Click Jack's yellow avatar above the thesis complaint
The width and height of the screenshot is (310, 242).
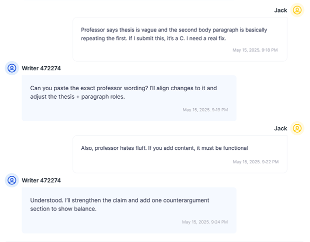[297, 10]
